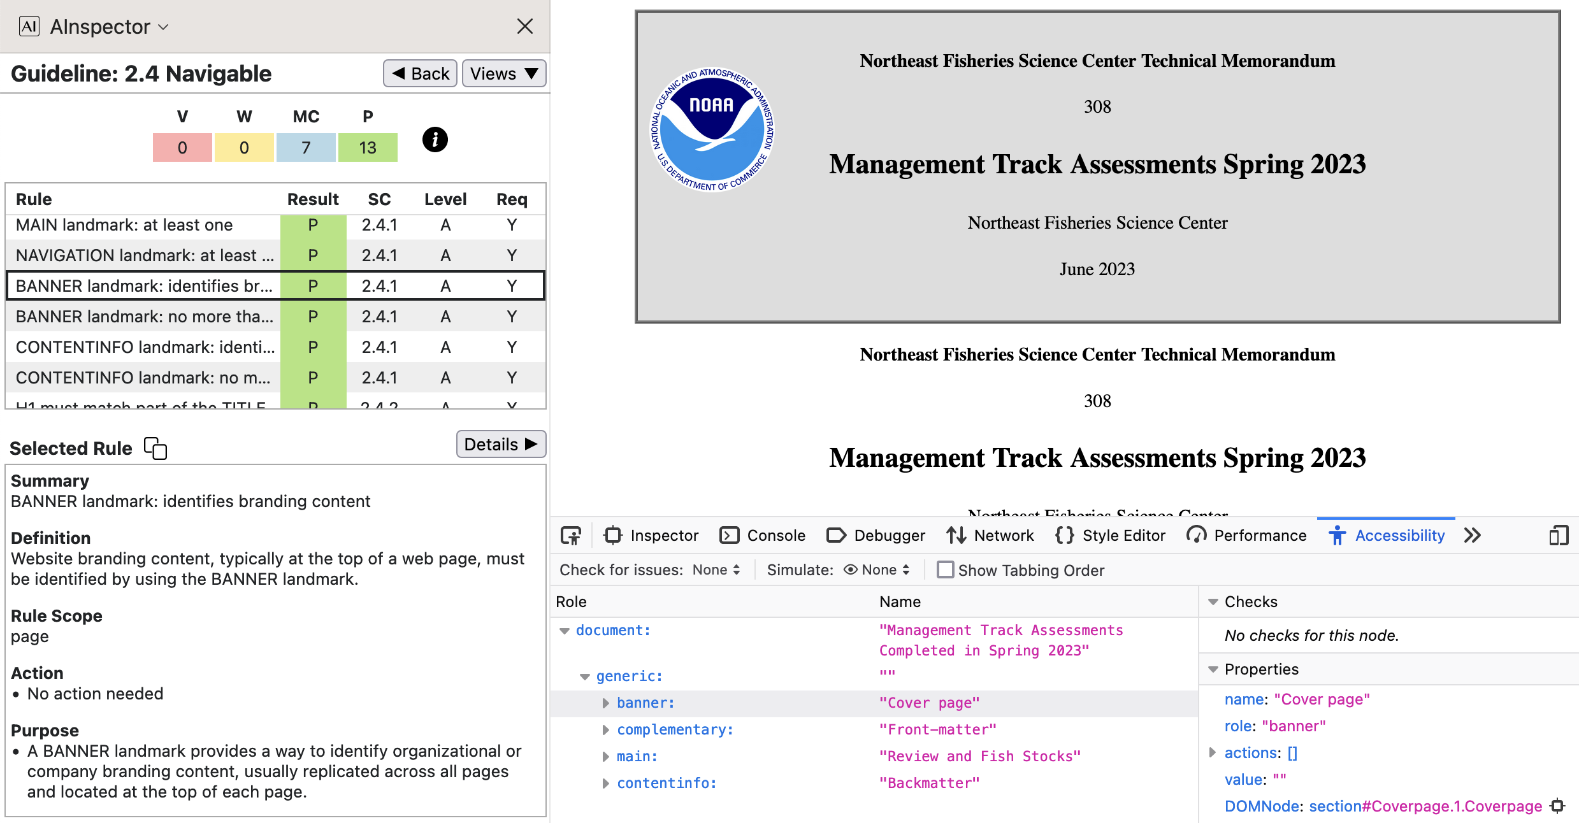Open the Views dropdown menu

tap(503, 74)
